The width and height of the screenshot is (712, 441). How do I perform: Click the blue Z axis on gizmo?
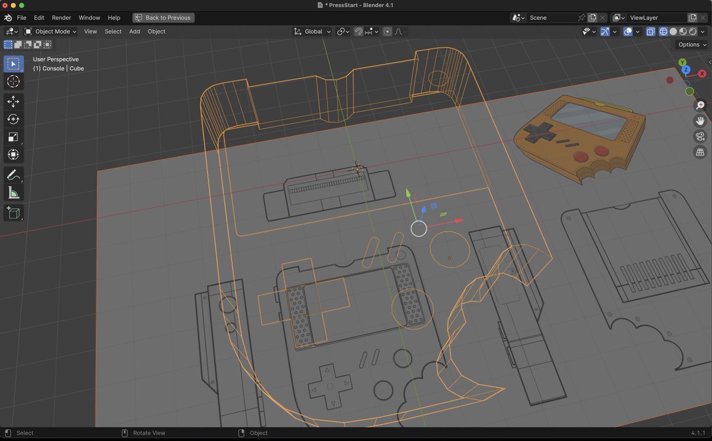click(x=686, y=69)
